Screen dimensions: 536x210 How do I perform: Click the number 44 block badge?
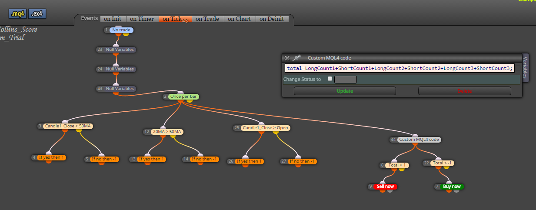click(x=393, y=140)
